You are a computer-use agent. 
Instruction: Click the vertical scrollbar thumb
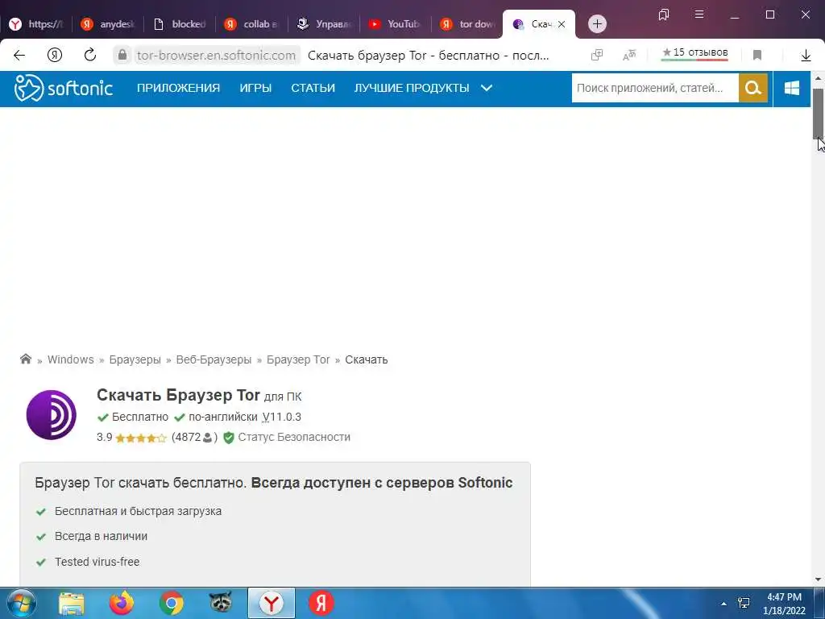pos(819,113)
